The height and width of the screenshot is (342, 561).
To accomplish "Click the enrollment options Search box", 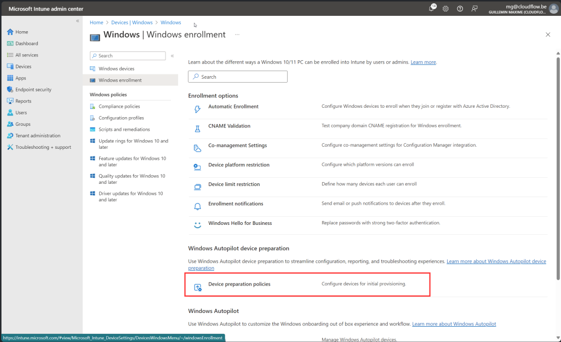I will tap(238, 77).
